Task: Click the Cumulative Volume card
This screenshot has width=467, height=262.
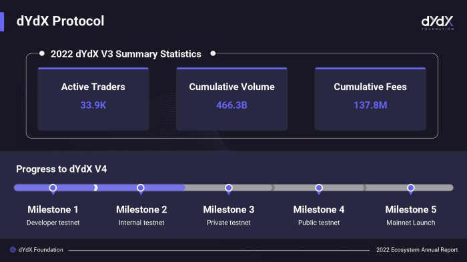Action: [x=231, y=99]
